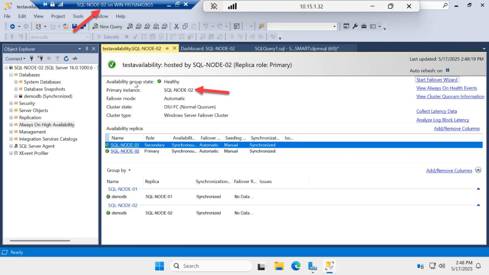Screen dimensions: 489x275
Task: Refresh the Object Explorer
Action: click(66, 58)
